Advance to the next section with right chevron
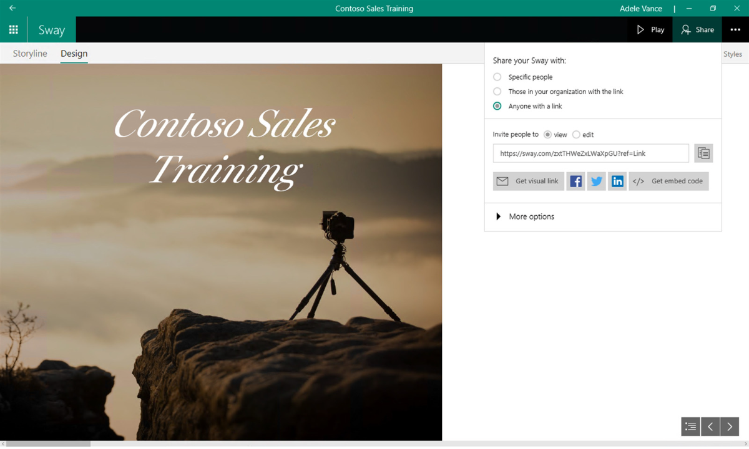749x449 pixels. click(729, 427)
